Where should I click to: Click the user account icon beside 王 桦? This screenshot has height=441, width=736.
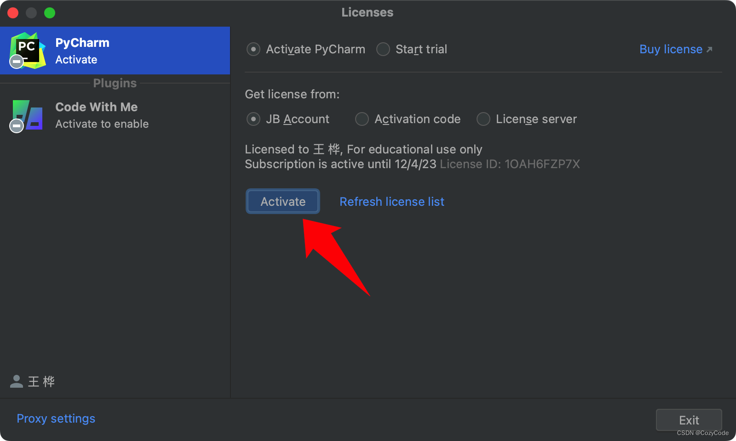[x=17, y=381]
